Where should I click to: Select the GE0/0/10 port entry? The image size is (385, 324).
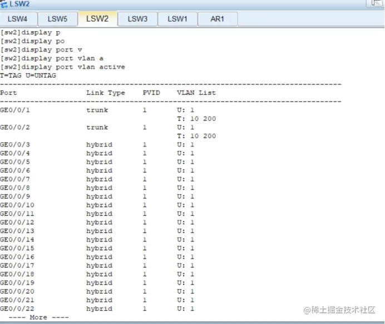[x=17, y=205]
